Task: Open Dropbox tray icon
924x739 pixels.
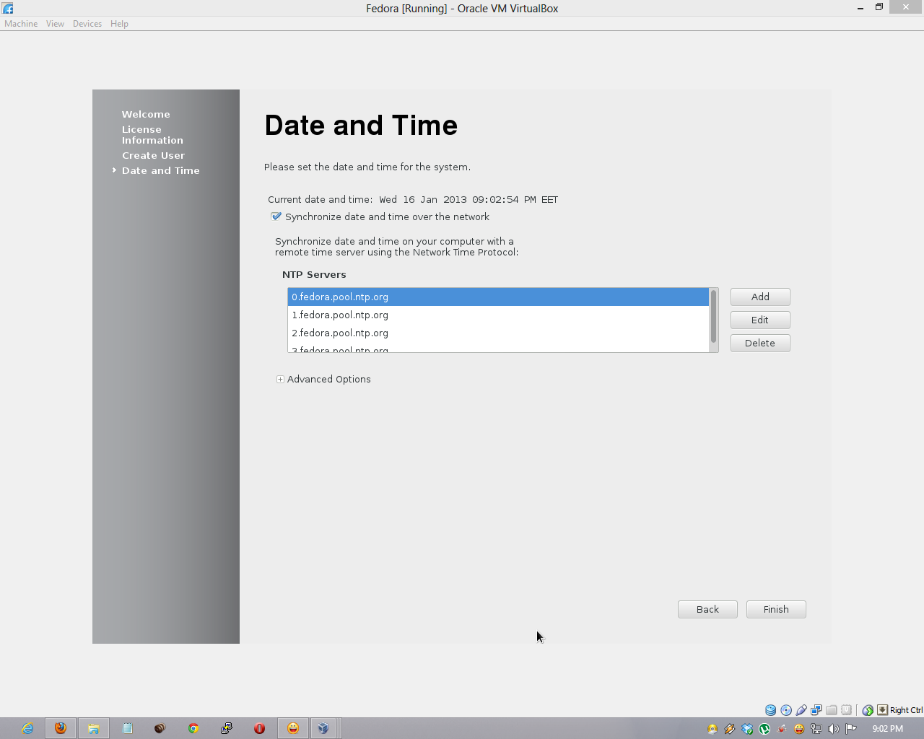Action: 747,729
